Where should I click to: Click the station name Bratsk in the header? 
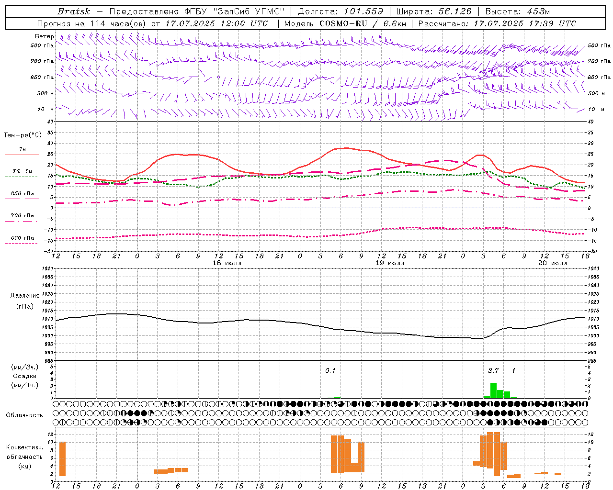point(74,11)
